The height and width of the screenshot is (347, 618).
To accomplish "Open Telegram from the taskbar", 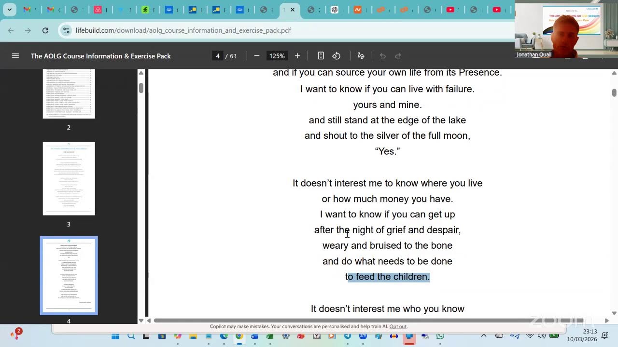I will pyautogui.click(x=348, y=336).
